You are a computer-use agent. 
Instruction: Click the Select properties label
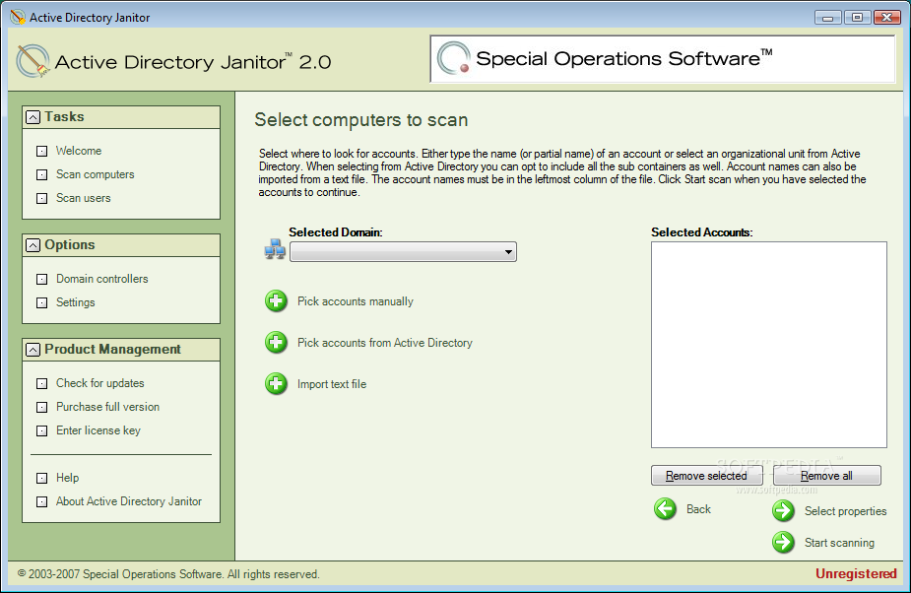coord(845,511)
